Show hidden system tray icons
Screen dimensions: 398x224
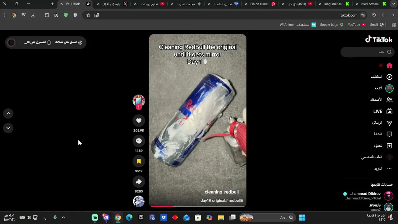63,217
